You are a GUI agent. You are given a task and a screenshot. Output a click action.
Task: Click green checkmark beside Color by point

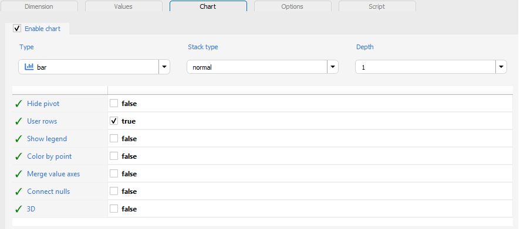(x=19, y=156)
